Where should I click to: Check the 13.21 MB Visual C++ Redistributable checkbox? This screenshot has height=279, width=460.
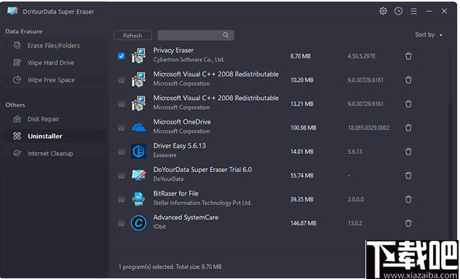tap(121, 103)
